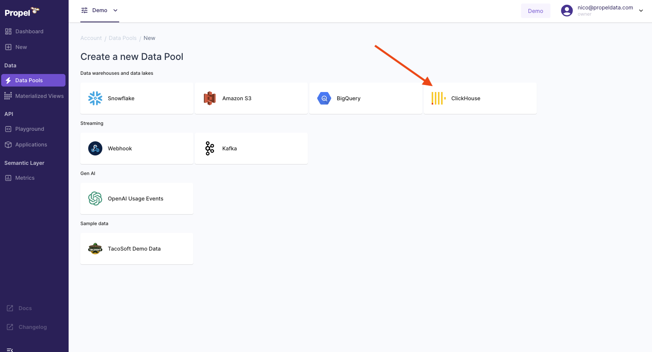Click the Streaming section label

pos(92,123)
